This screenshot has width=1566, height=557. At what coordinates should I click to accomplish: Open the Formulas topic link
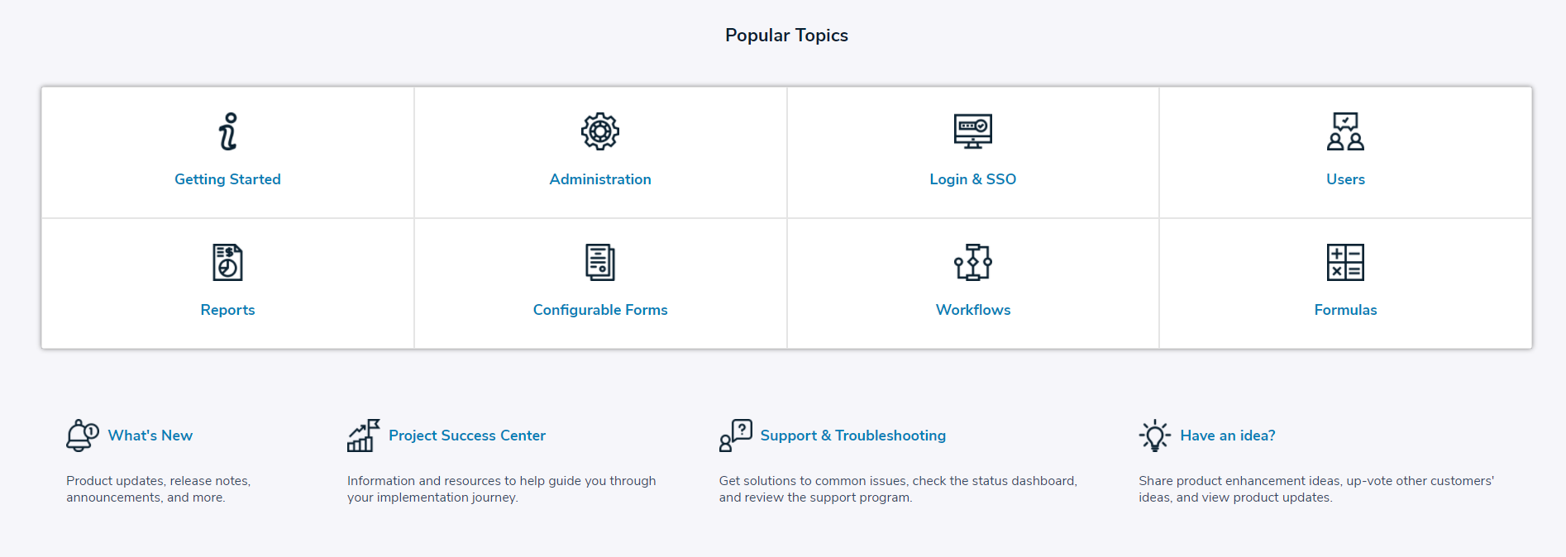[1345, 310]
